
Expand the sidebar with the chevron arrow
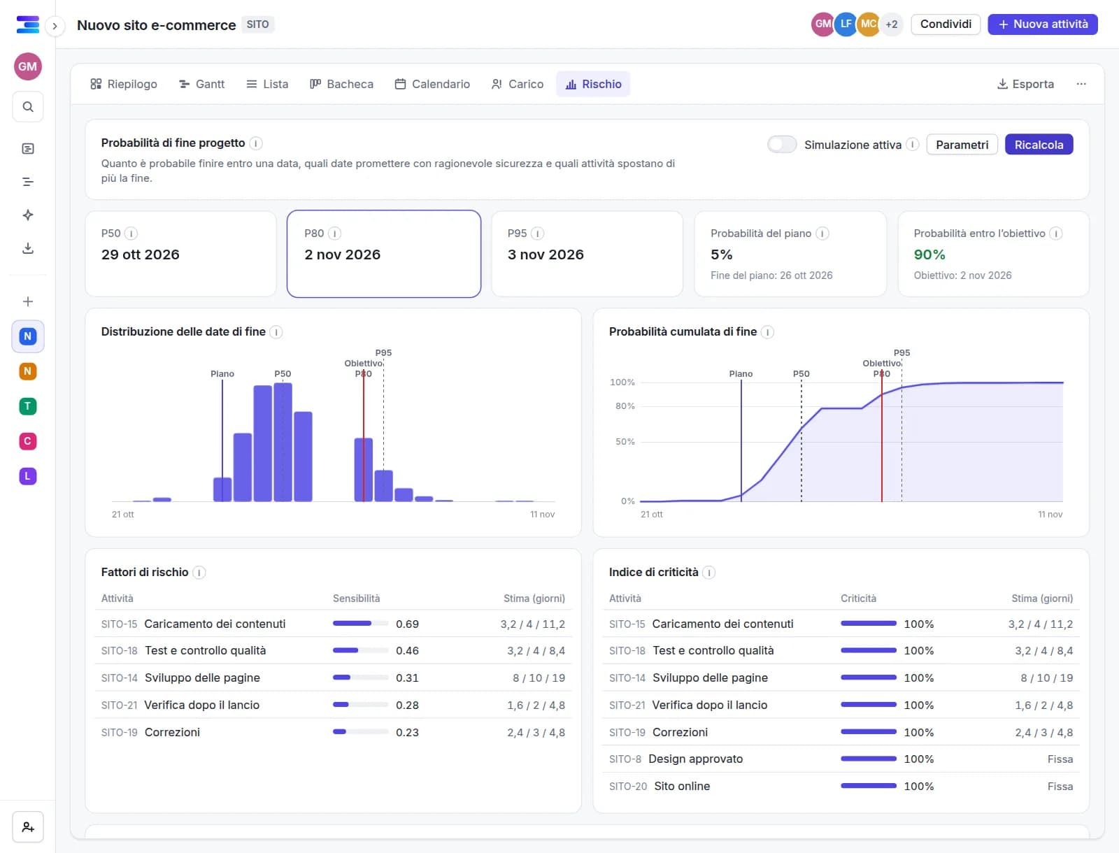click(55, 27)
